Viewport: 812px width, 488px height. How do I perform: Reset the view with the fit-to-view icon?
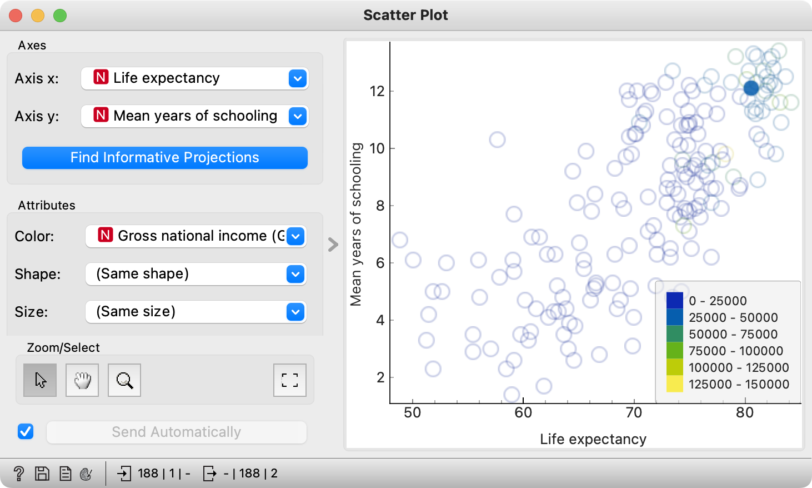[290, 380]
